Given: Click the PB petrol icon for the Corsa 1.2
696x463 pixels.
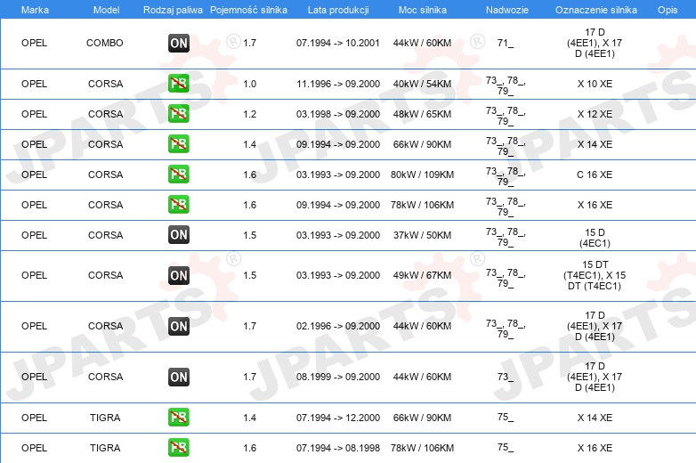Looking at the screenshot, I should (x=178, y=114).
